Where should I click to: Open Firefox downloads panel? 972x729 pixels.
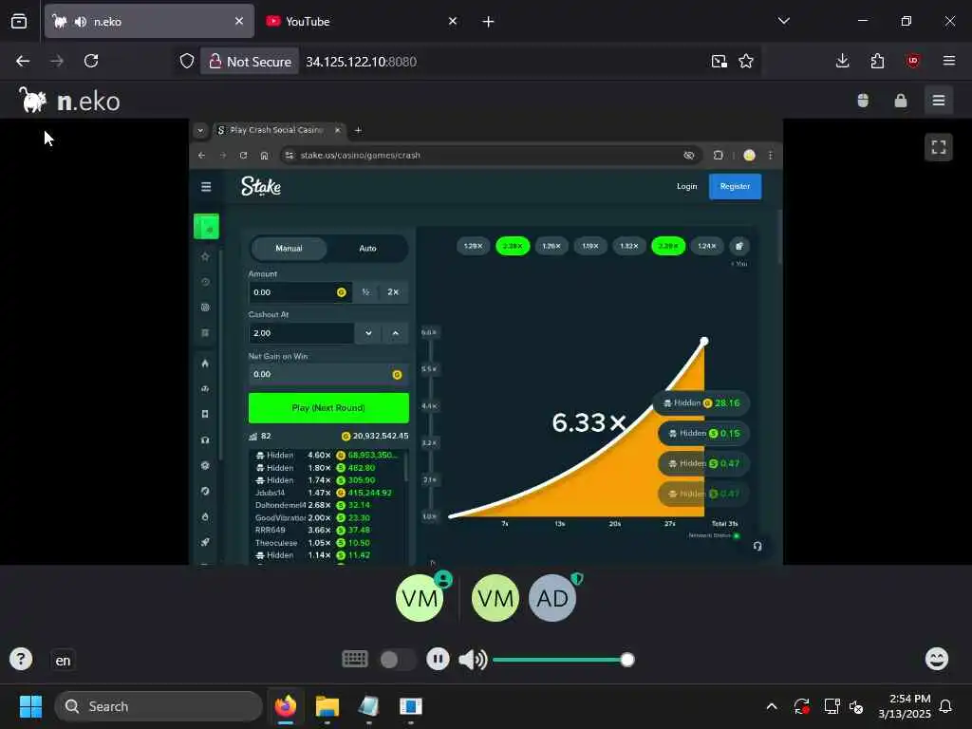coord(842,61)
